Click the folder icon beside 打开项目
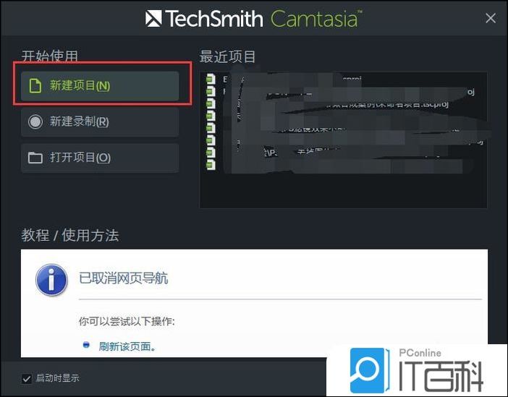Viewport: 508px width, 397px height. coord(35,158)
